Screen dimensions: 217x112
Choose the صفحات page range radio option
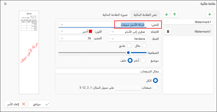click(155, 87)
